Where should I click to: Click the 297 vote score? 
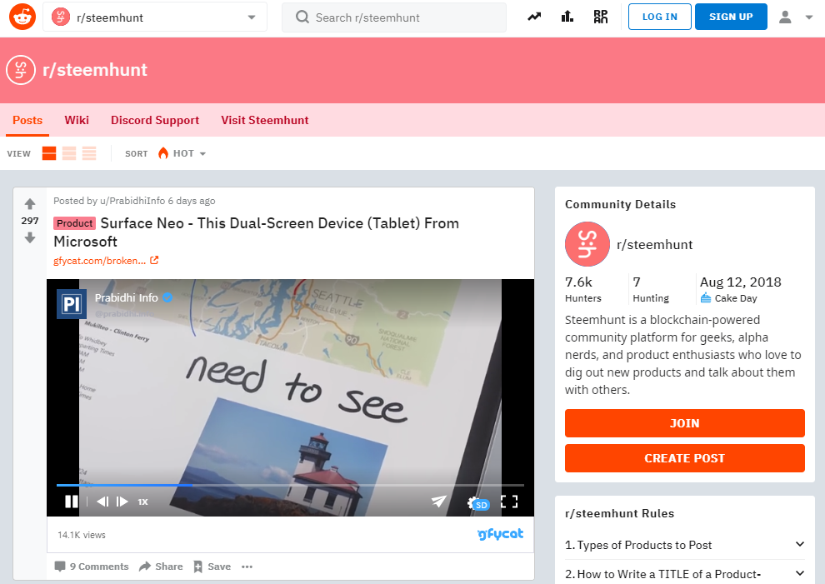[30, 221]
